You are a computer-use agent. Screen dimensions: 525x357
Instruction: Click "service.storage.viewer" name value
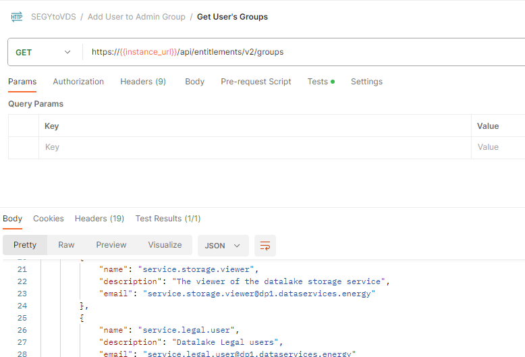pyautogui.click(x=196, y=269)
